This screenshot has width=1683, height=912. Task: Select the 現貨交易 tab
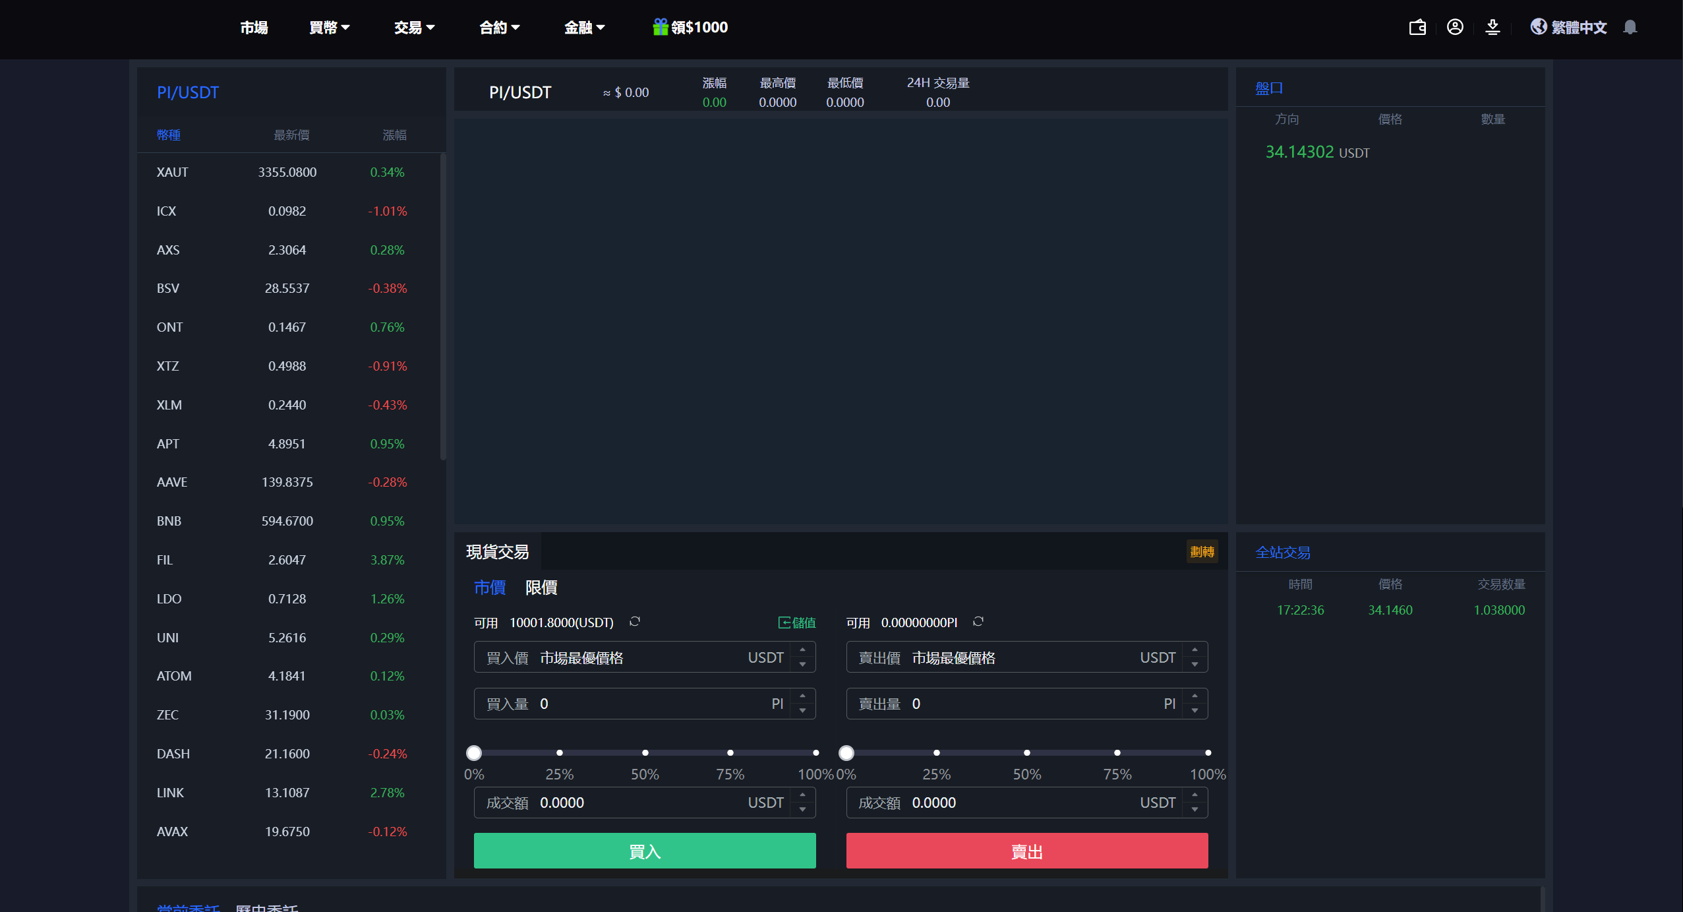coord(498,552)
